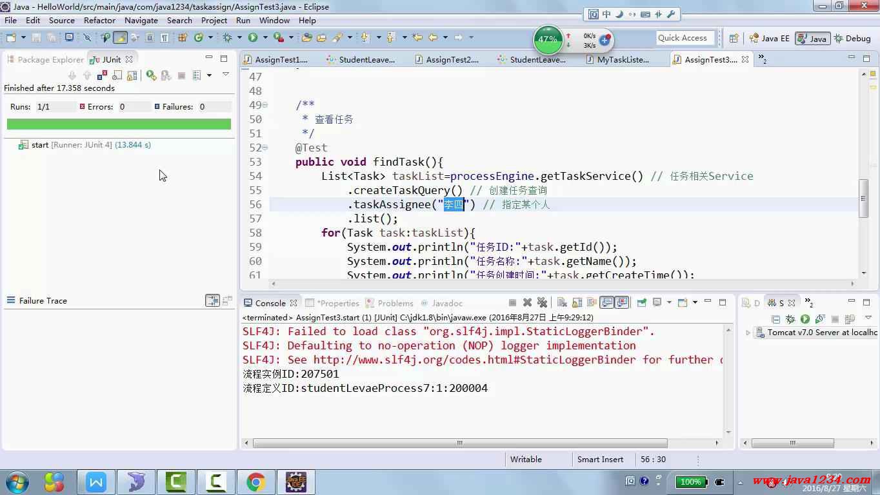Click the Open Console icon
Viewport: 880px width, 495px height.
pyautogui.click(x=682, y=302)
